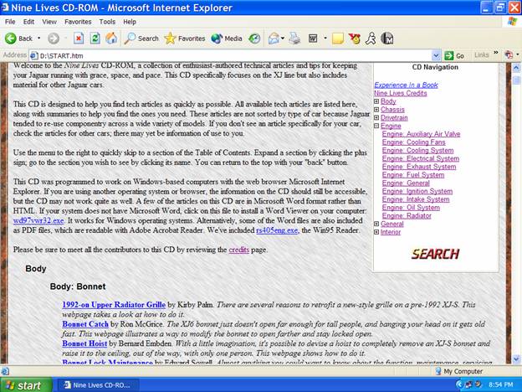Image resolution: width=522 pixels, height=392 pixels.
Task: Open the address bar dropdown list
Action: click(436, 55)
